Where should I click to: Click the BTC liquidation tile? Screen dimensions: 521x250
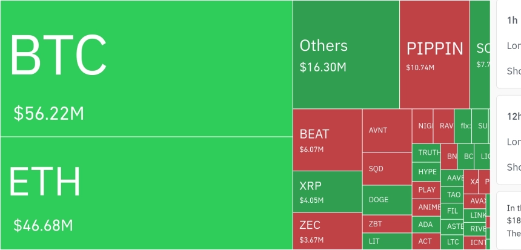(146, 68)
